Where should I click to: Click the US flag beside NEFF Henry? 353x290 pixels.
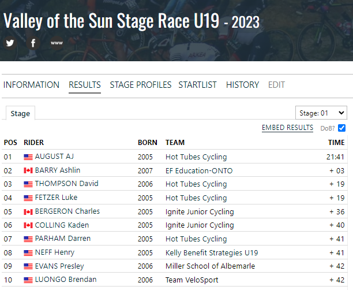tap(28, 253)
